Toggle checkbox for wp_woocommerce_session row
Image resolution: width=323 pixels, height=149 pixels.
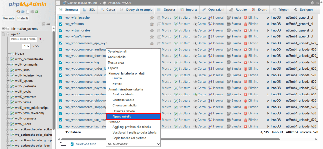coord(60,94)
